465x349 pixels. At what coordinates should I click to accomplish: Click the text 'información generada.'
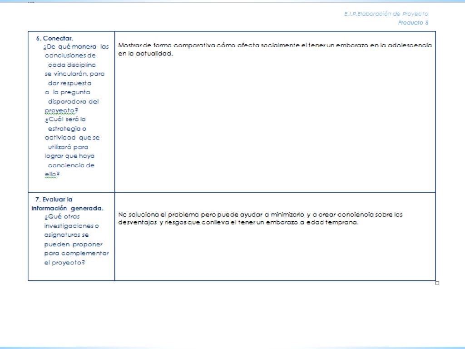67,208
